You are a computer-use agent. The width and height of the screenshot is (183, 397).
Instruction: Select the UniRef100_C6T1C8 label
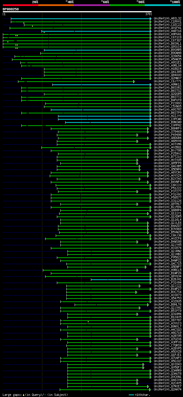coord(168,37)
